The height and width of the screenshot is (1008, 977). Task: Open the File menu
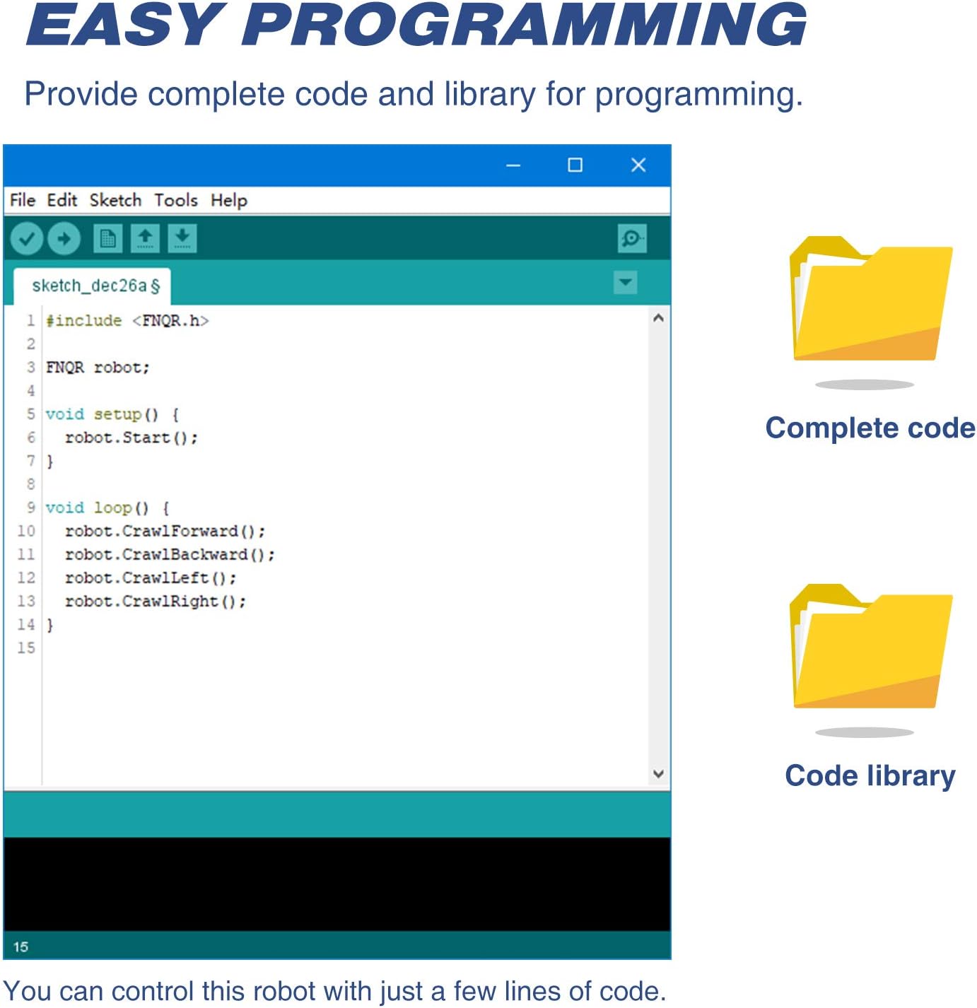coord(23,201)
